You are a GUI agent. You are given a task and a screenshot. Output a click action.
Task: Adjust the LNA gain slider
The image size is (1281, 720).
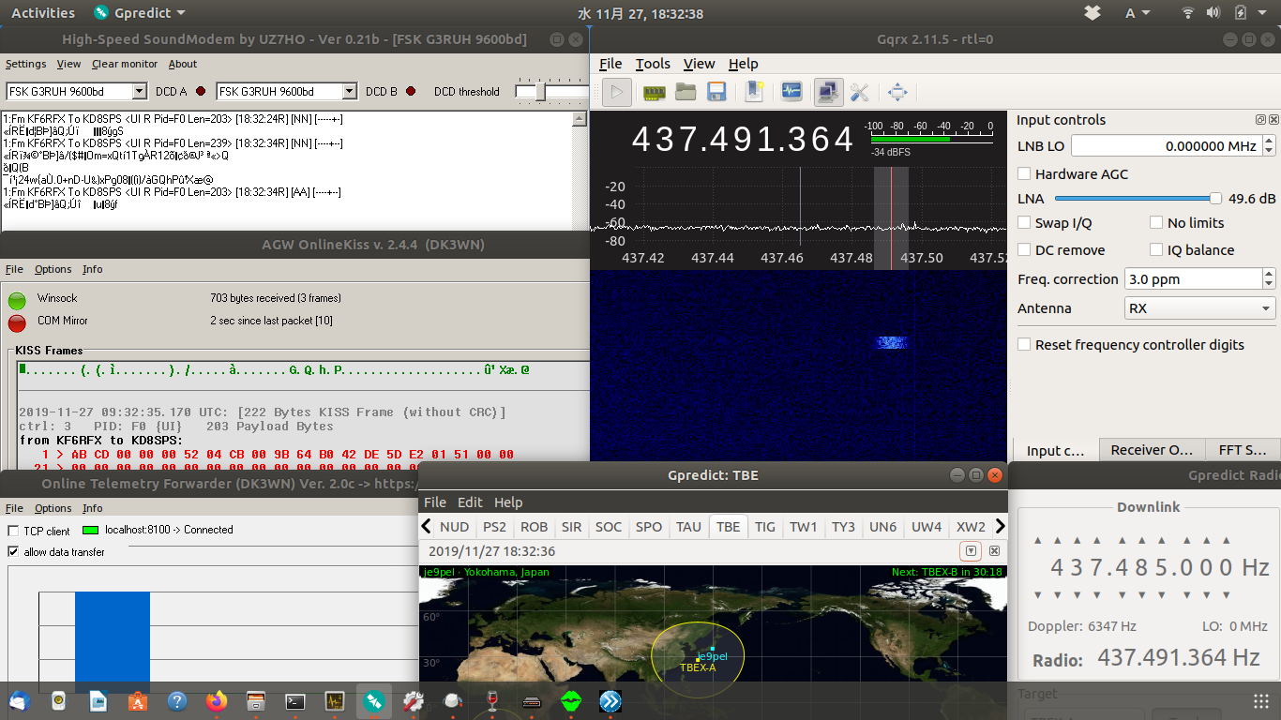point(1215,199)
